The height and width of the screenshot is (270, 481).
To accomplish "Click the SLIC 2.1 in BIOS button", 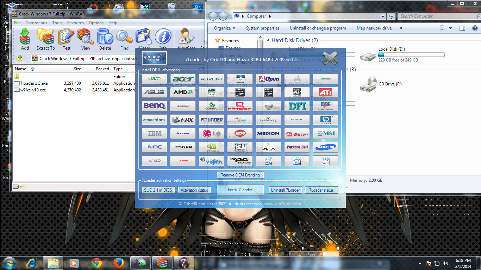I will tap(158, 190).
